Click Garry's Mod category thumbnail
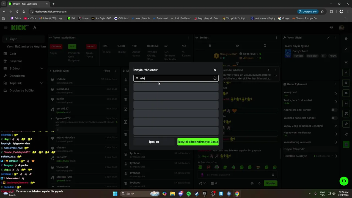 point(288,53)
